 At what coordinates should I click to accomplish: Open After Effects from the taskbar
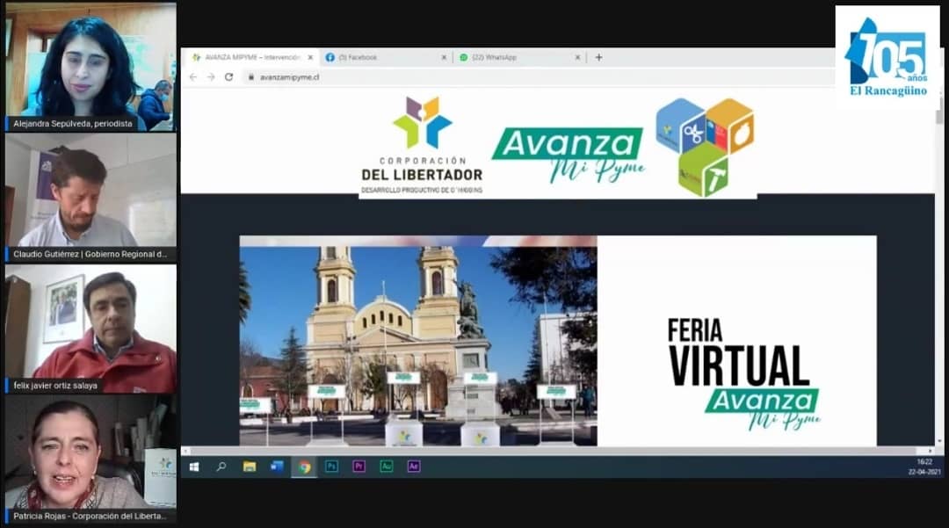[x=414, y=467]
